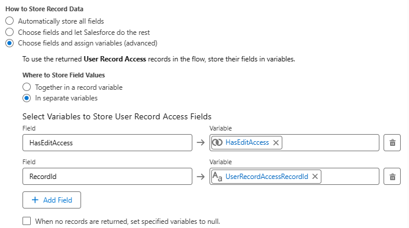The width and height of the screenshot is (409, 228).
Task: Click the HasEditAccess variable pill label
Action: (x=247, y=142)
